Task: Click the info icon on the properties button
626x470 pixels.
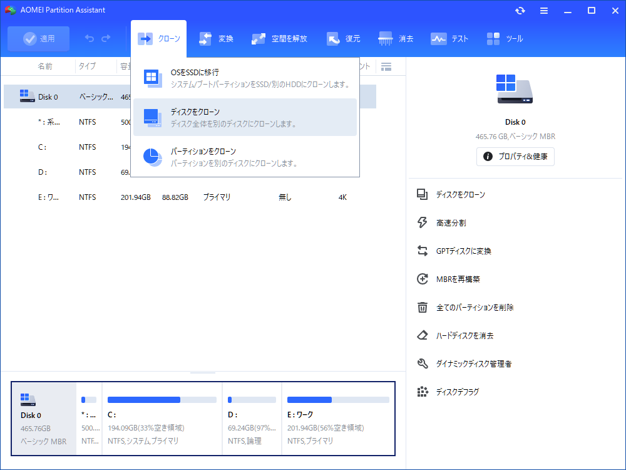Action: point(488,156)
